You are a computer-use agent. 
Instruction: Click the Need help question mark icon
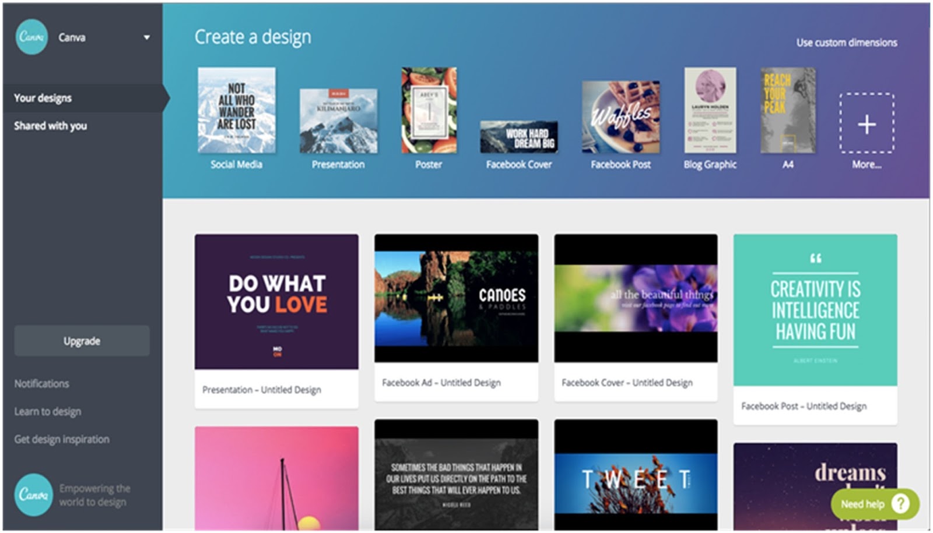pos(900,503)
